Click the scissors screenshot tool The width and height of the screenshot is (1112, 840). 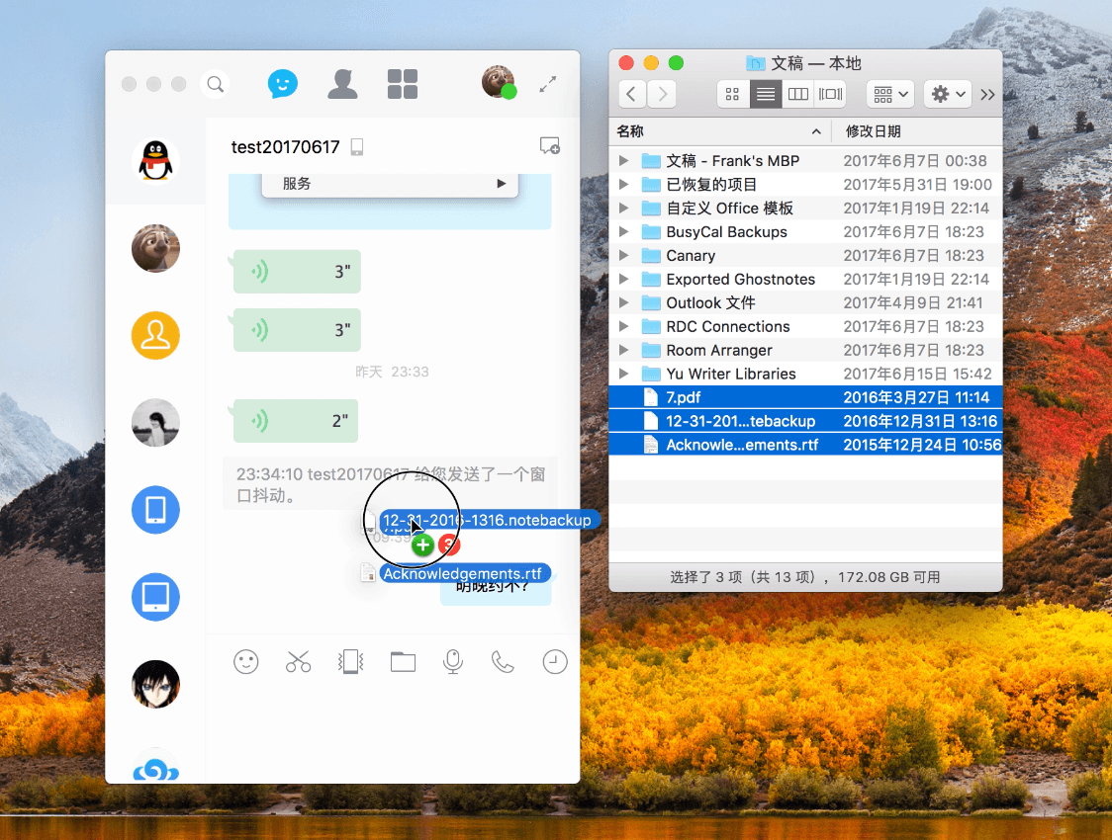[298, 662]
